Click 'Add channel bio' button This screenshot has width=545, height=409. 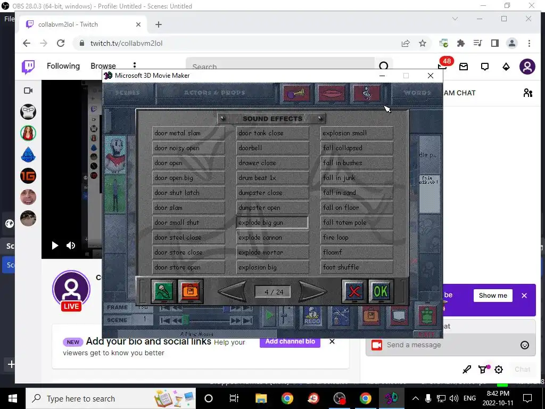coord(290,341)
